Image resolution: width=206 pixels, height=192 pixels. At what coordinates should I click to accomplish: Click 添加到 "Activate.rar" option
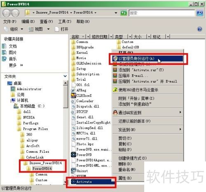pos(148,70)
